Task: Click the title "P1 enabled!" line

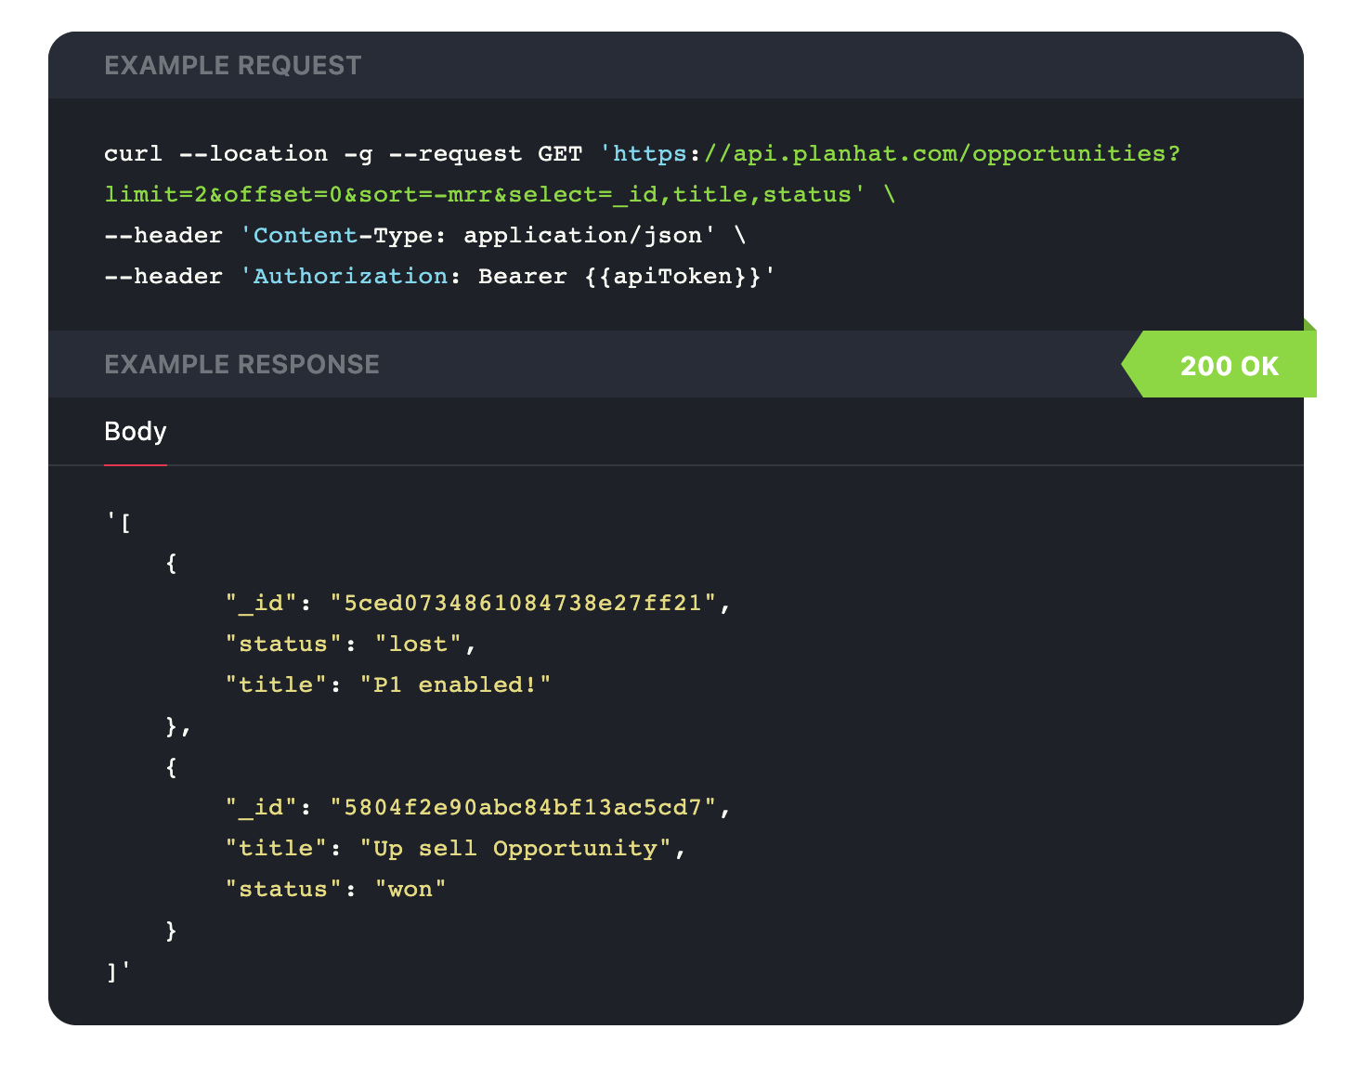Action: coord(388,685)
